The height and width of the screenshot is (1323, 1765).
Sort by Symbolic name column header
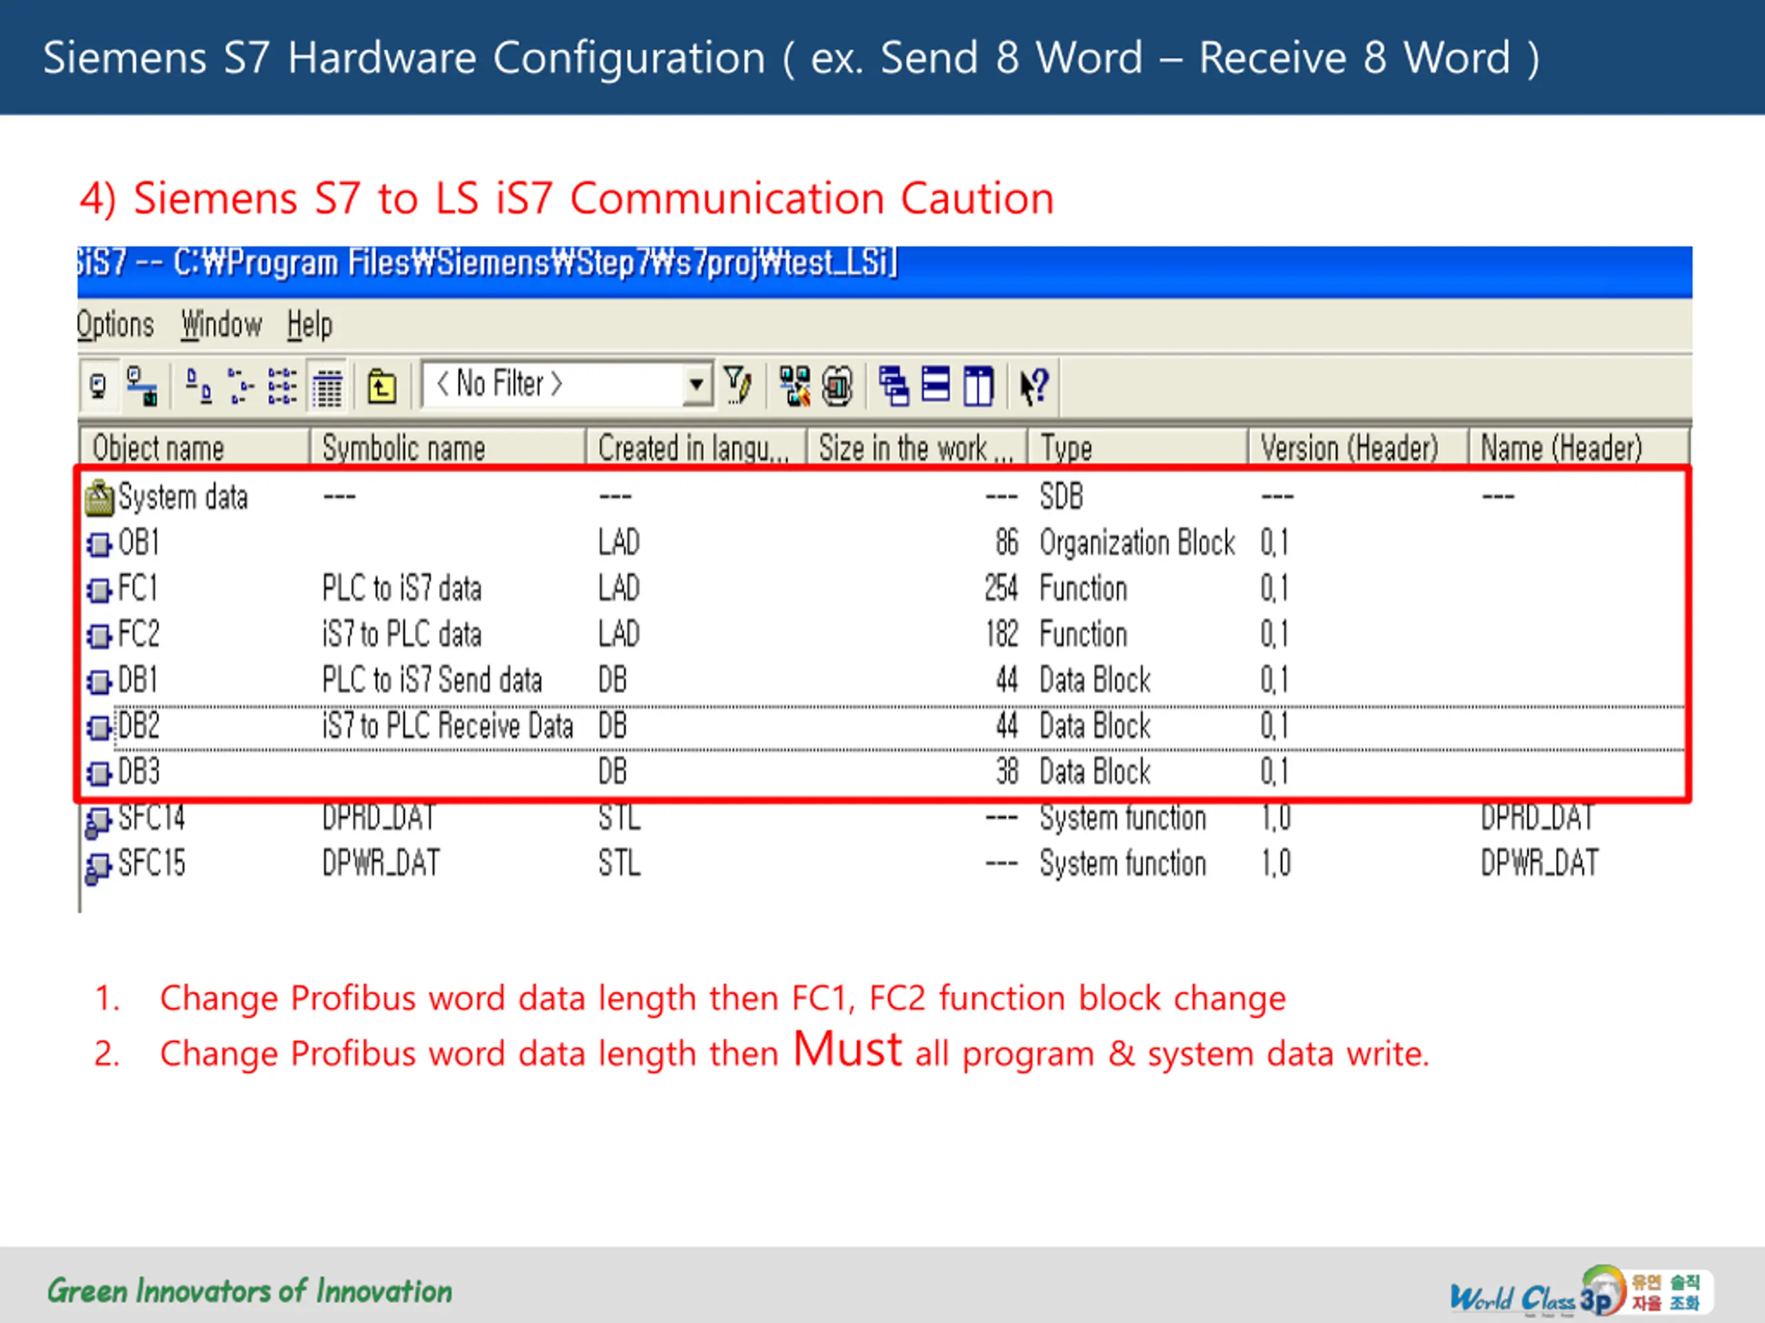pyautogui.click(x=447, y=447)
